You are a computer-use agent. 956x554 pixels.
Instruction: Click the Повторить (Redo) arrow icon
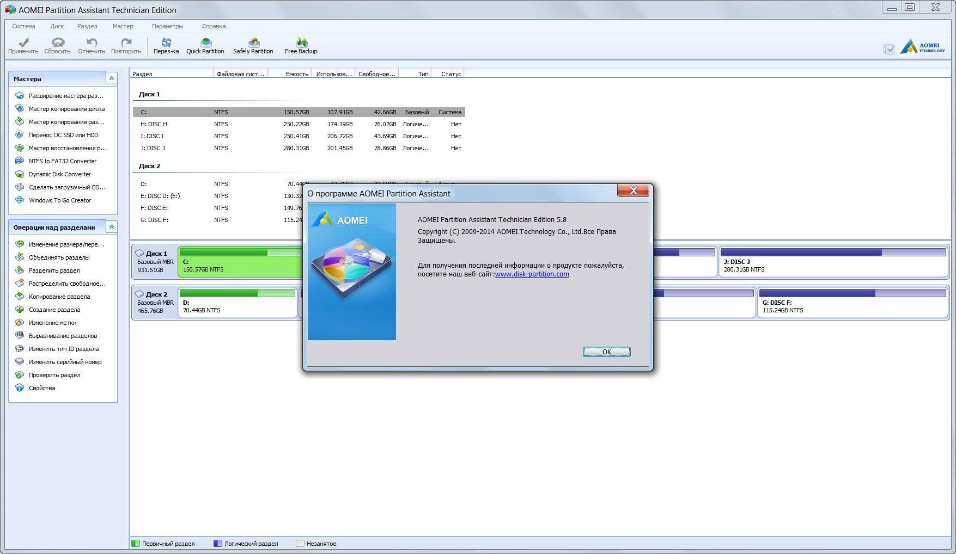coord(126,42)
